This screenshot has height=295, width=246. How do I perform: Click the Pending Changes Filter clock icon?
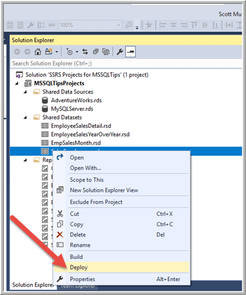tap(69, 52)
